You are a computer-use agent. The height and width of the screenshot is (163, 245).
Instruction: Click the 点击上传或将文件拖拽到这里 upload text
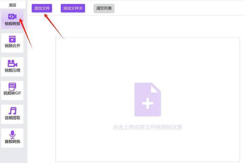(x=147, y=127)
